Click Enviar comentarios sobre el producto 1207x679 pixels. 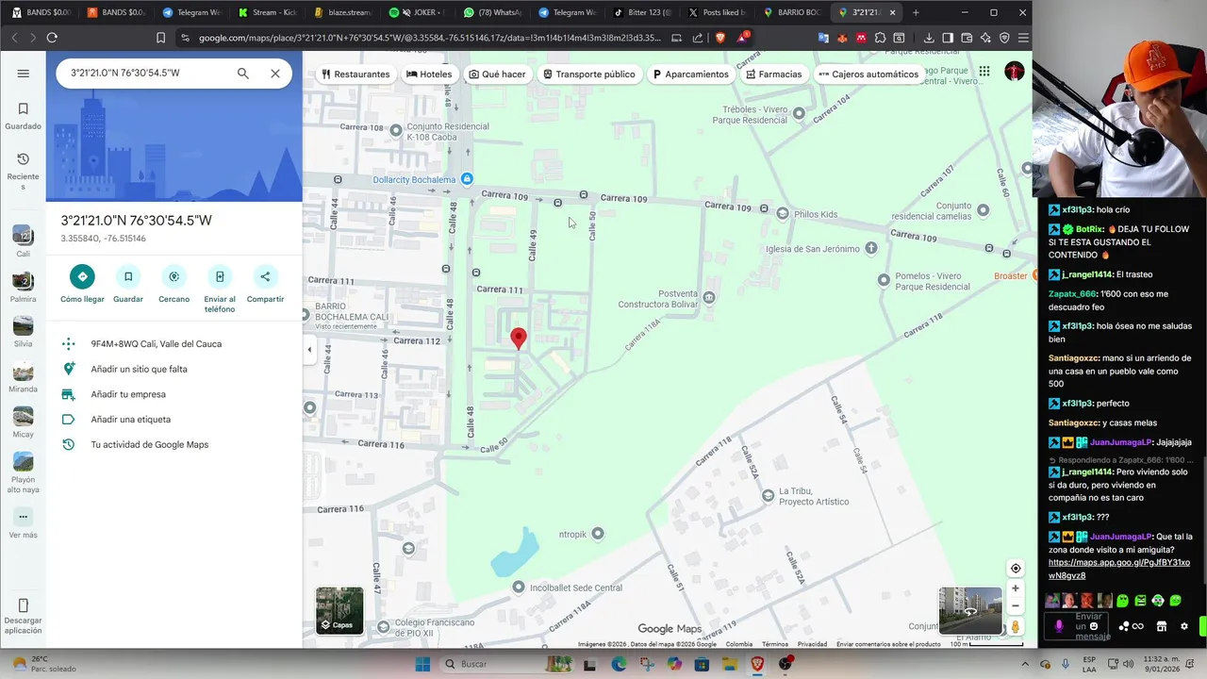coord(888,644)
